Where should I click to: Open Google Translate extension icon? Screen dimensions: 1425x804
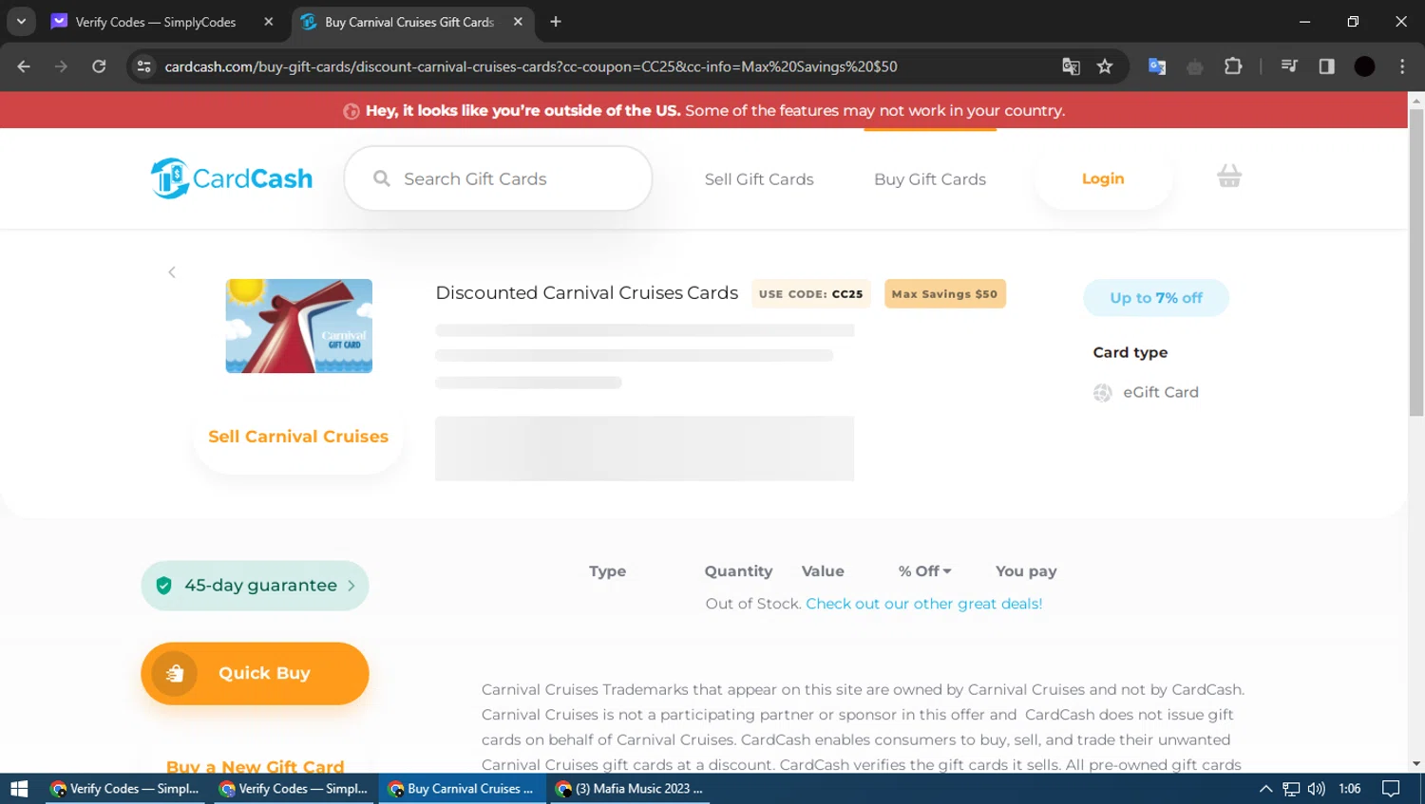tap(1157, 66)
